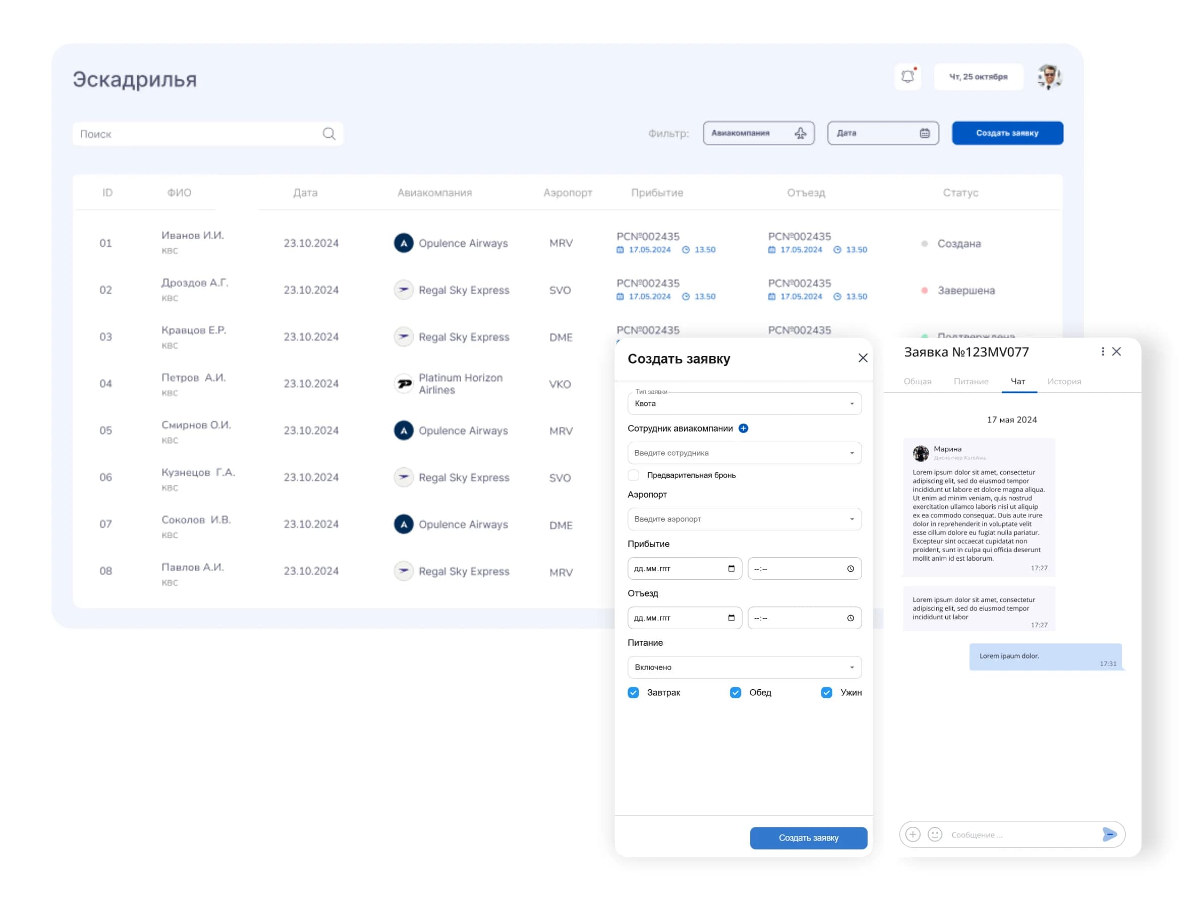The width and height of the screenshot is (1203, 902).
Task: Open emoji picker in chat
Action: [935, 834]
